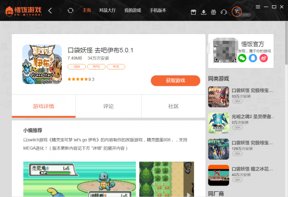Screen dimensions: 288x197
Task: Click the VIP badge
Action: 246,15
